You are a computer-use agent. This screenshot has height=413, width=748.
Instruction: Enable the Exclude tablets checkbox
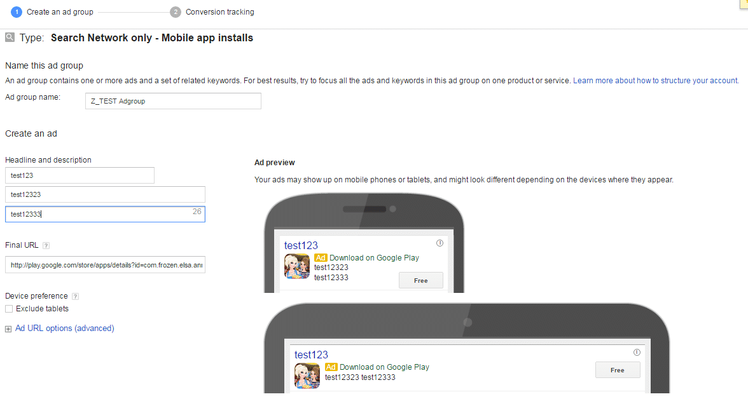pos(9,309)
